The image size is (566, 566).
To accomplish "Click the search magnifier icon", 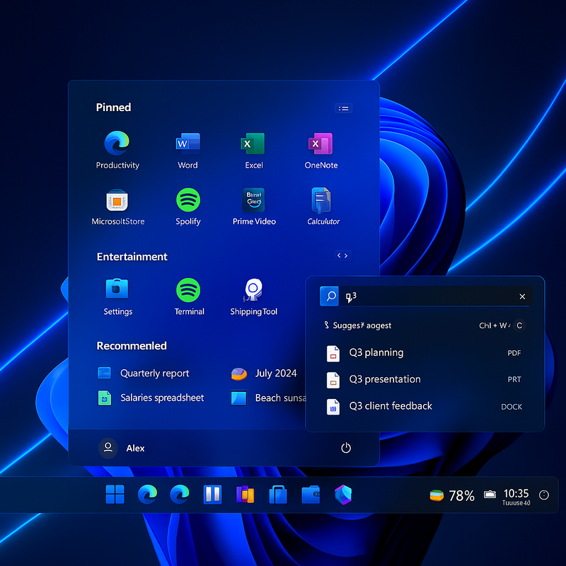I will pyautogui.click(x=329, y=296).
